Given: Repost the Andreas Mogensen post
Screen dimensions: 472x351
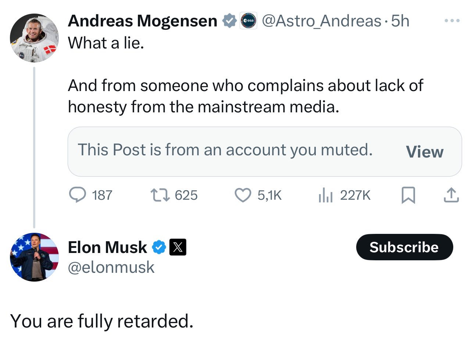Looking at the screenshot, I should [160, 195].
